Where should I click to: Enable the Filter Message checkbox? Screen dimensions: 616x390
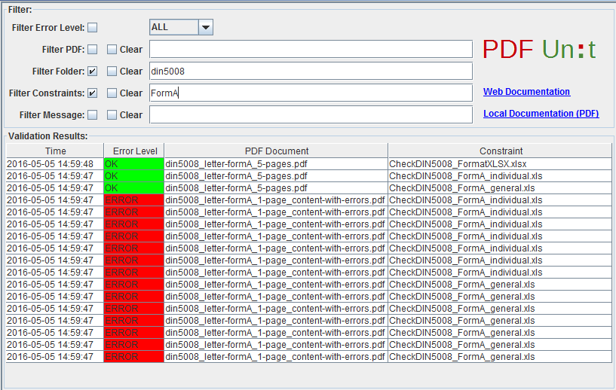tap(92, 115)
